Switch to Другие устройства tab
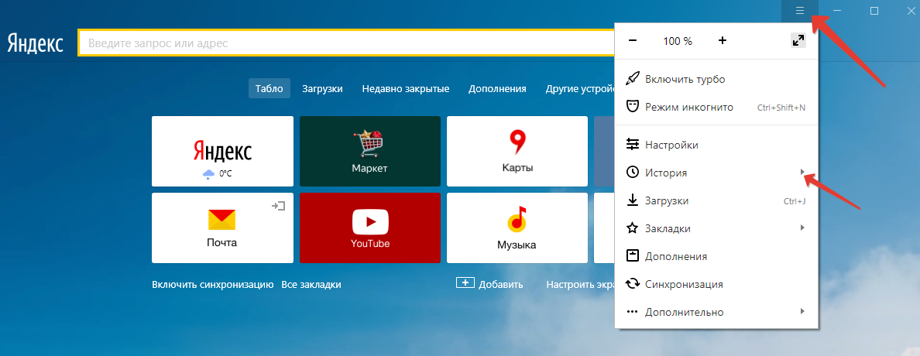 pos(580,88)
